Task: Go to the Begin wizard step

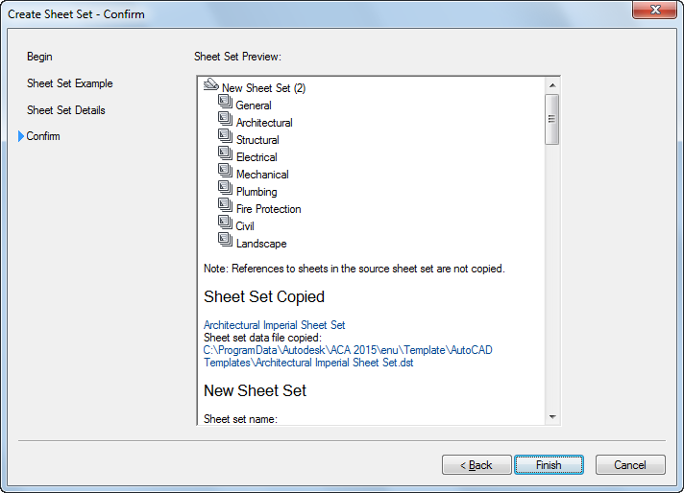Action: pyautogui.click(x=39, y=57)
